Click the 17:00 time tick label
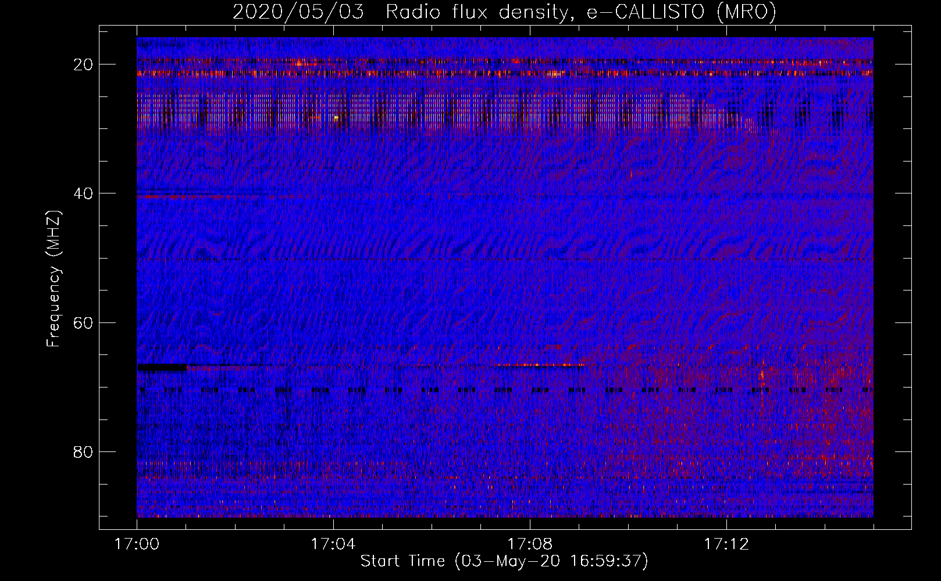This screenshot has width=941, height=581. tap(137, 544)
